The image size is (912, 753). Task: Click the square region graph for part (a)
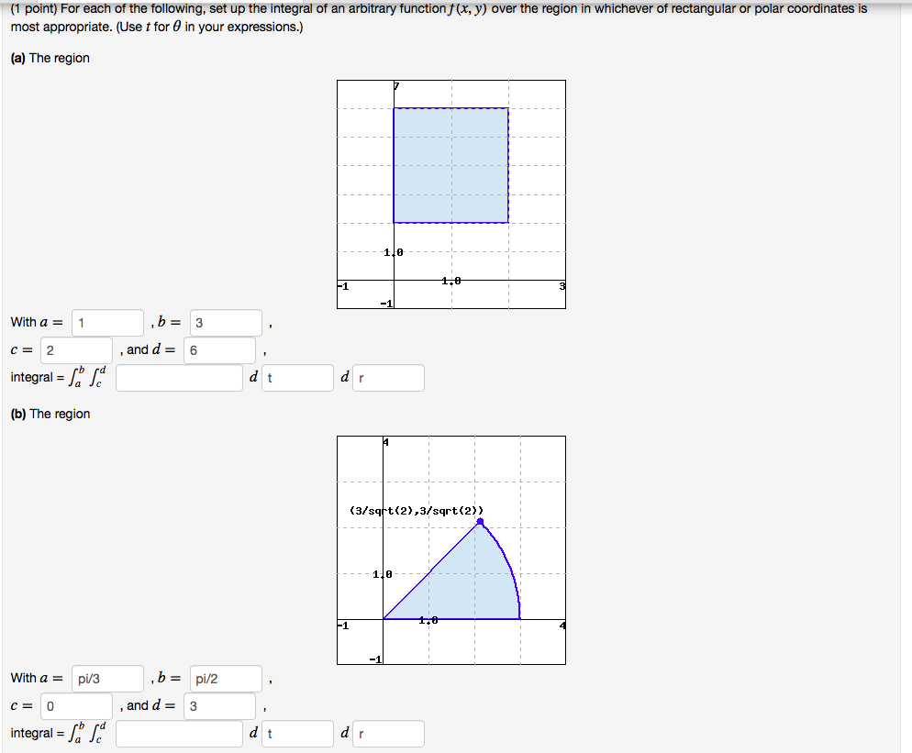pos(450,165)
